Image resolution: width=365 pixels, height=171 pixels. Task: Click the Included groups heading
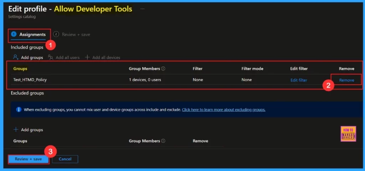pos(27,48)
